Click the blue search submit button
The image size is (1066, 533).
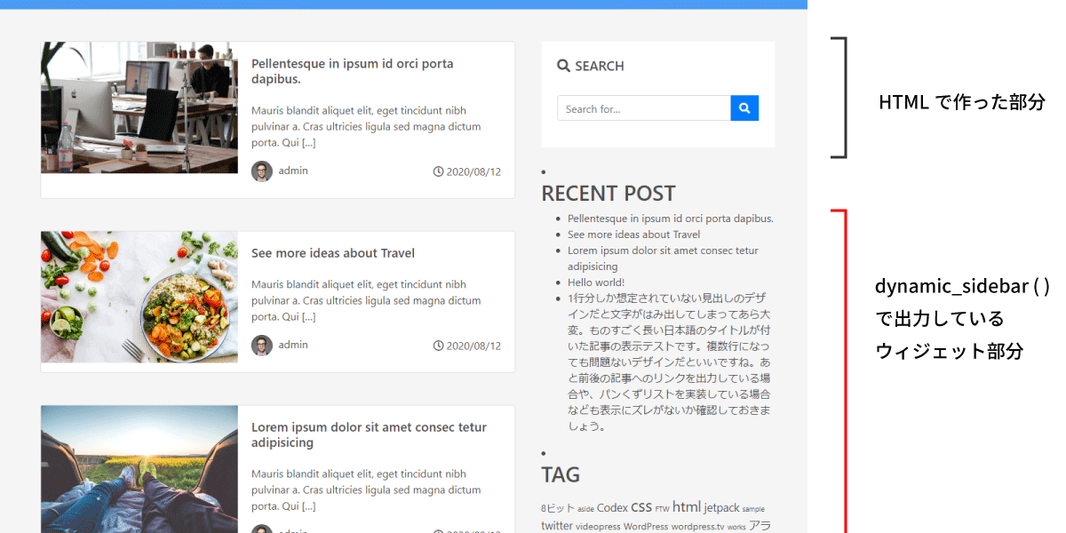click(x=744, y=108)
